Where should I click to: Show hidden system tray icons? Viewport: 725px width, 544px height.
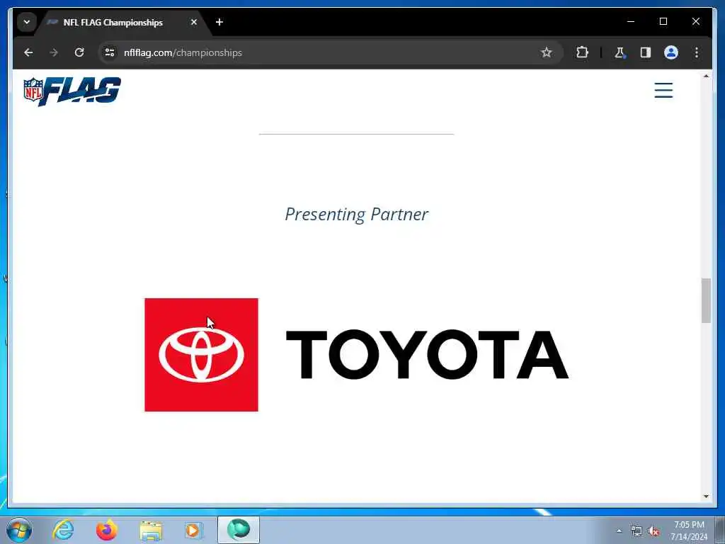pyautogui.click(x=619, y=531)
